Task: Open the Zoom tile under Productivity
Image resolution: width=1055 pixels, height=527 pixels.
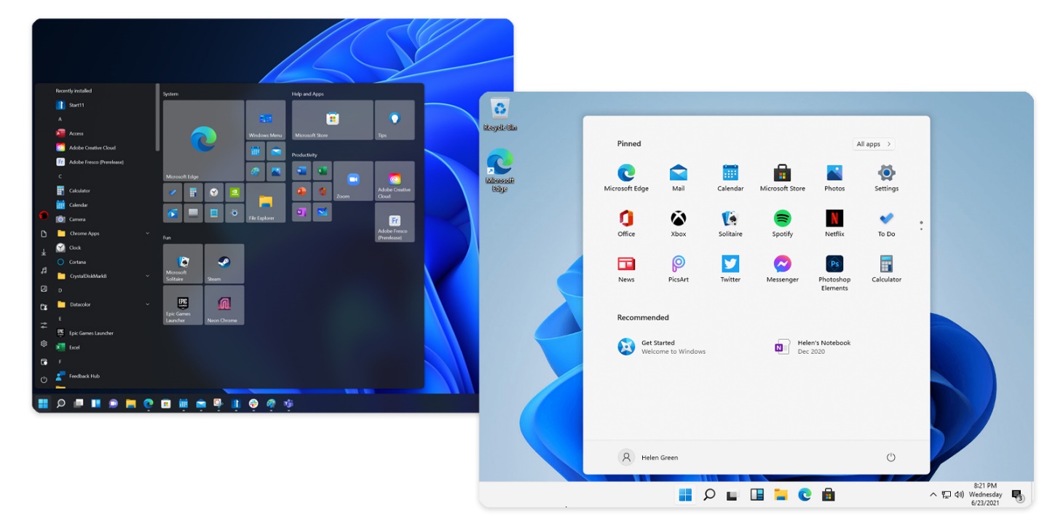Action: [x=353, y=181]
